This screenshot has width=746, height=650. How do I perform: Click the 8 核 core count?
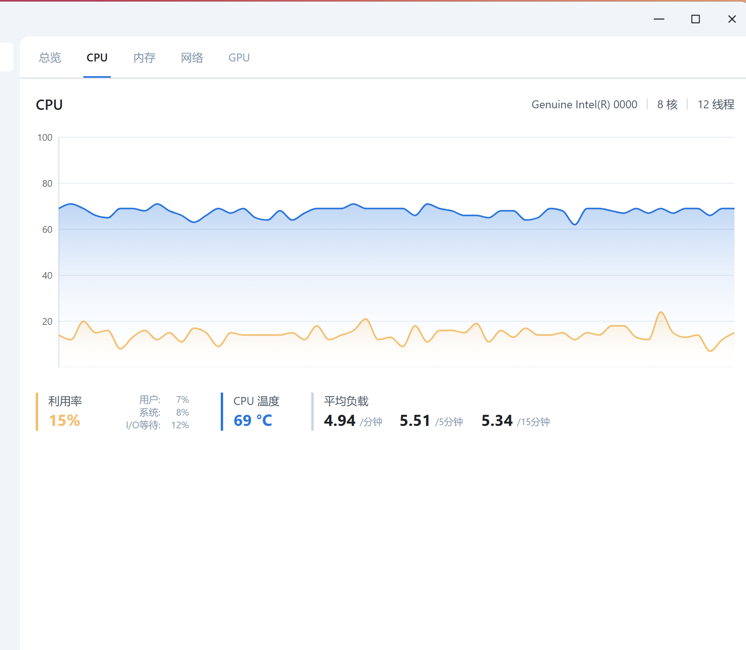(x=667, y=104)
